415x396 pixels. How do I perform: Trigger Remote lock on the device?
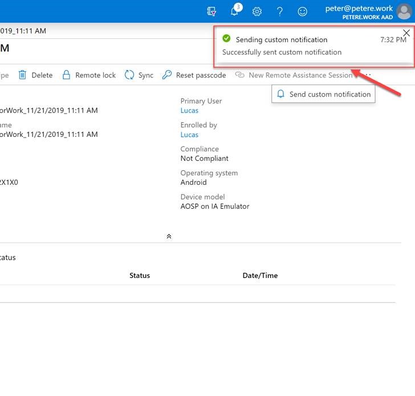point(89,75)
